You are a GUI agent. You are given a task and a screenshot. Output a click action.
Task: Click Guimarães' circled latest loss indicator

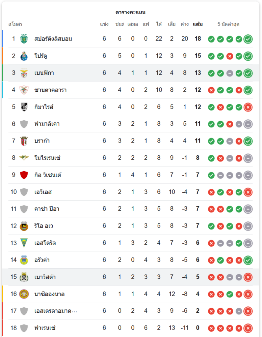tap(248, 107)
